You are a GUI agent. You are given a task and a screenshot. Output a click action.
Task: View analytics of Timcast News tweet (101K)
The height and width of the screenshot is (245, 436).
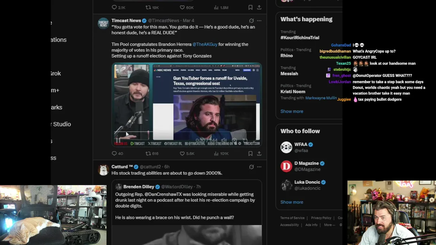pos(221,153)
